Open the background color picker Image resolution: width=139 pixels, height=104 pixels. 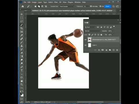22,95
